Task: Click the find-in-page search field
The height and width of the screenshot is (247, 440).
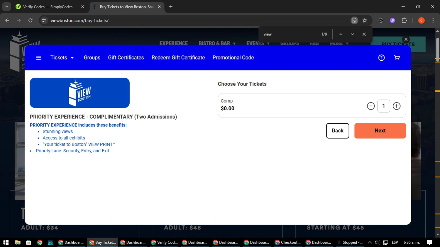Action: (289, 34)
